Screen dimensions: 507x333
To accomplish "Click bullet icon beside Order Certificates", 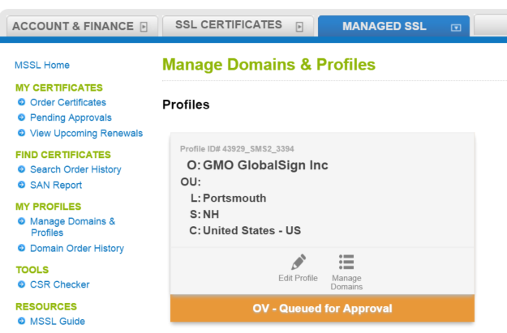I will [x=21, y=103].
